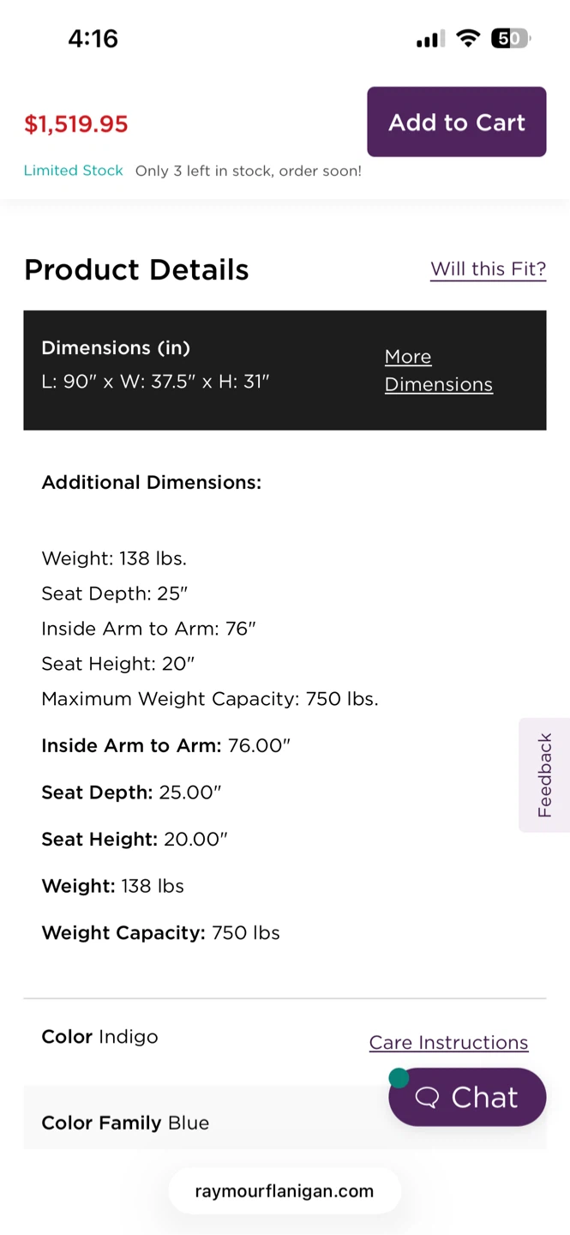Tap the $1,519.95 price
The width and height of the screenshot is (570, 1235).
click(x=76, y=124)
